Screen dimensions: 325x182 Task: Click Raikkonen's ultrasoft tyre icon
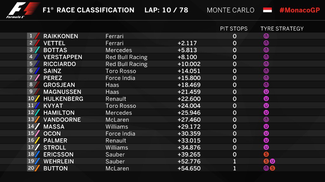266,36
